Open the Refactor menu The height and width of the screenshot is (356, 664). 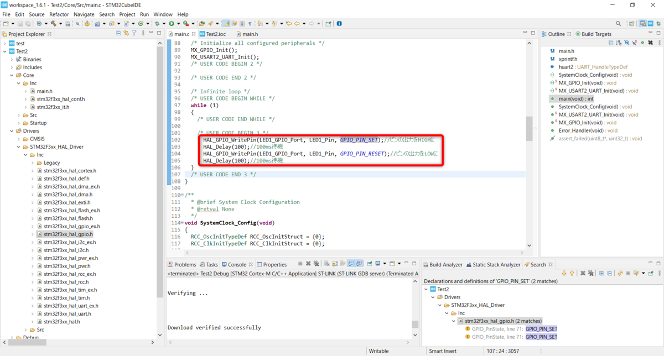pyautogui.click(x=59, y=14)
